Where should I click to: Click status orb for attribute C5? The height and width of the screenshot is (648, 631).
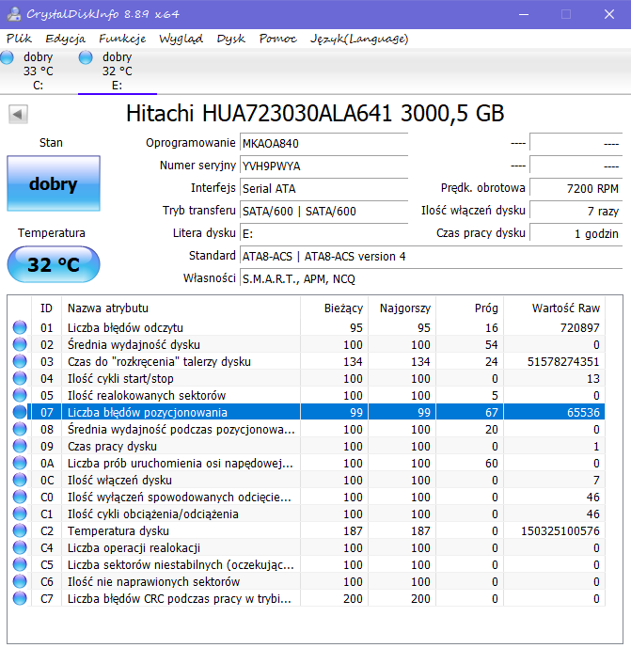pos(20,564)
